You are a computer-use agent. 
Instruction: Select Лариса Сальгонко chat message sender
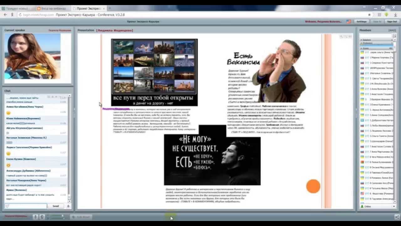pos(29,147)
